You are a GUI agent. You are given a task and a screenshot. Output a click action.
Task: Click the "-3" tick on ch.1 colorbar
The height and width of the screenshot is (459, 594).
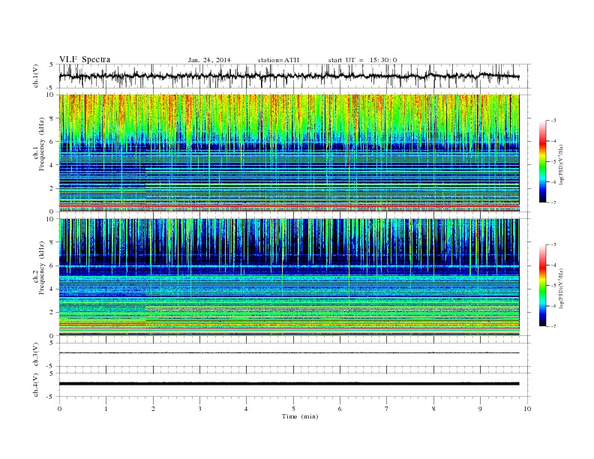pyautogui.click(x=553, y=121)
